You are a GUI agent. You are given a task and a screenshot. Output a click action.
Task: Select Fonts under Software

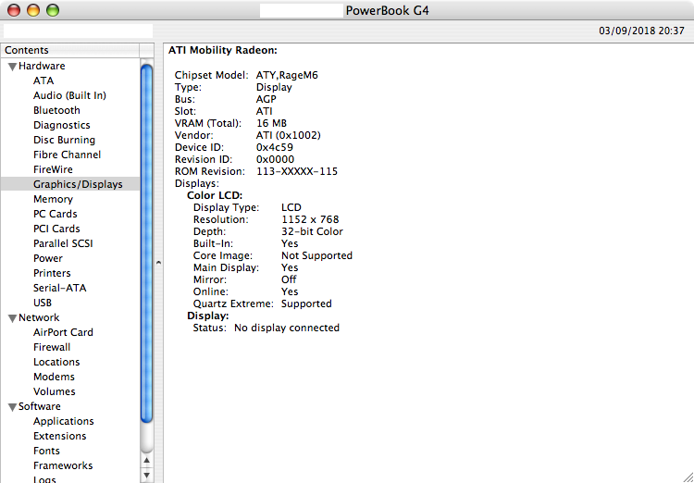coord(46,451)
